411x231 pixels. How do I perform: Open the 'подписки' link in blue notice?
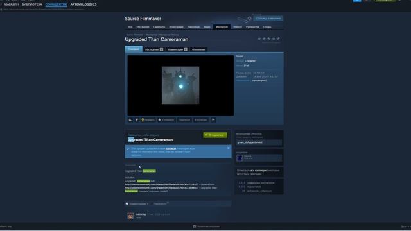click(171, 148)
